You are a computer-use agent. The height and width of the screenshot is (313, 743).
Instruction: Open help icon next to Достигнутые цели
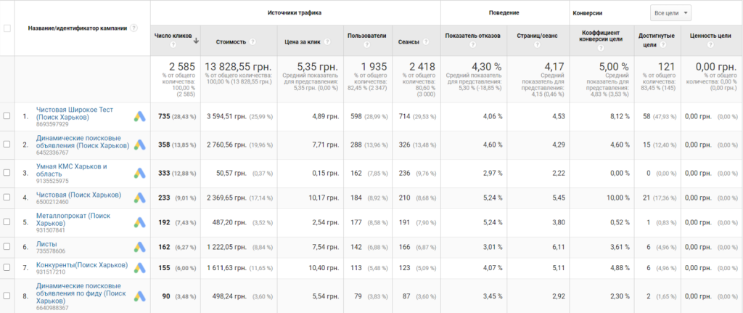coord(662,44)
